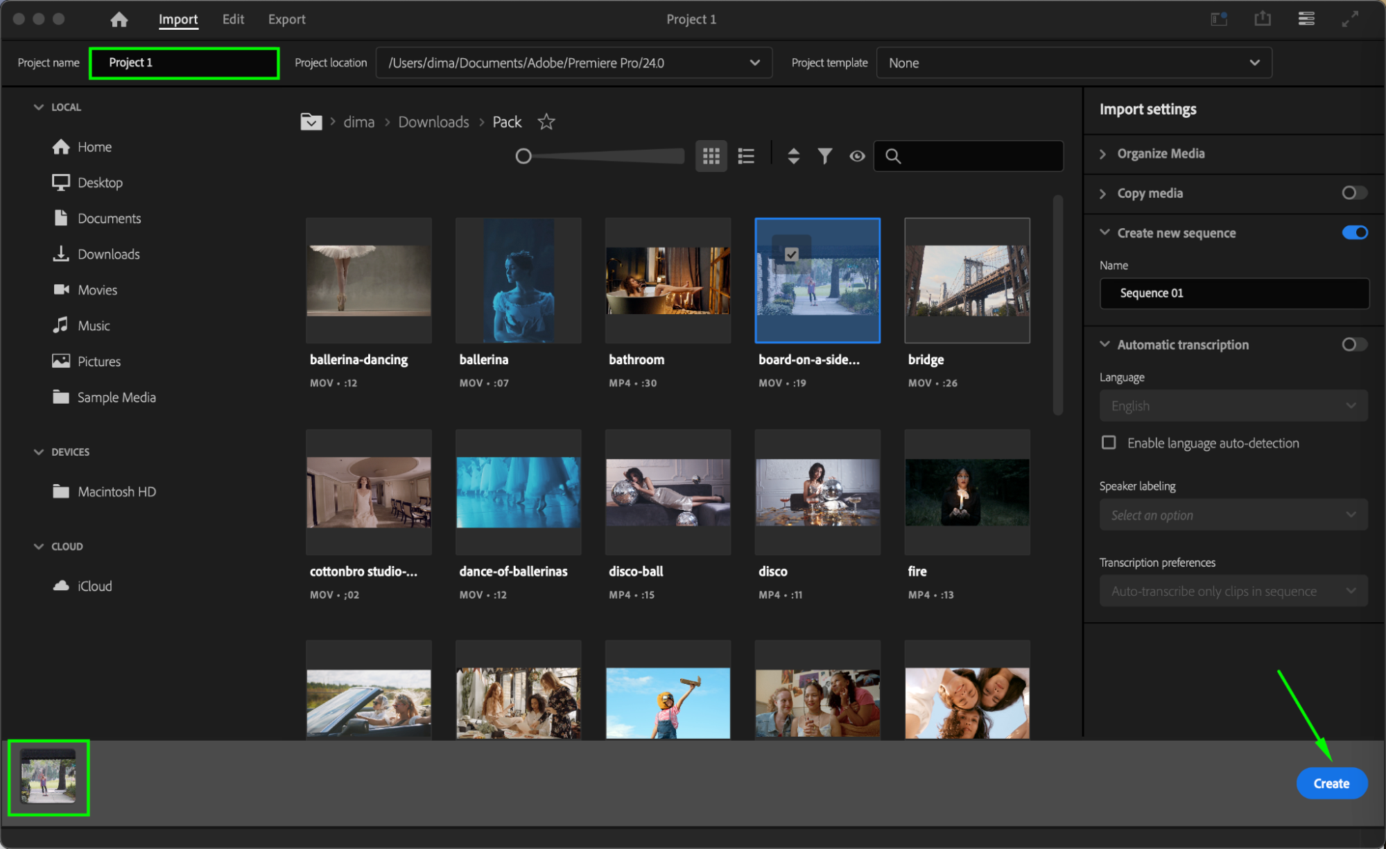Image resolution: width=1386 pixels, height=849 pixels.
Task: Click the Home icon in top bar
Action: click(x=119, y=19)
